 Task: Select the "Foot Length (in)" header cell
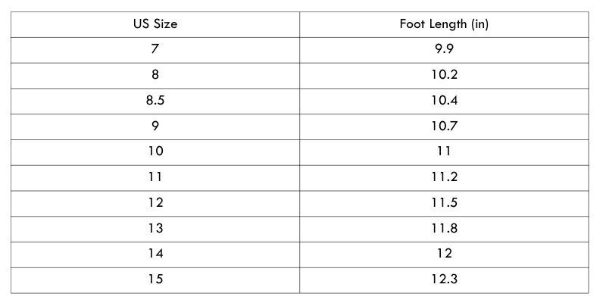pyautogui.click(x=444, y=24)
